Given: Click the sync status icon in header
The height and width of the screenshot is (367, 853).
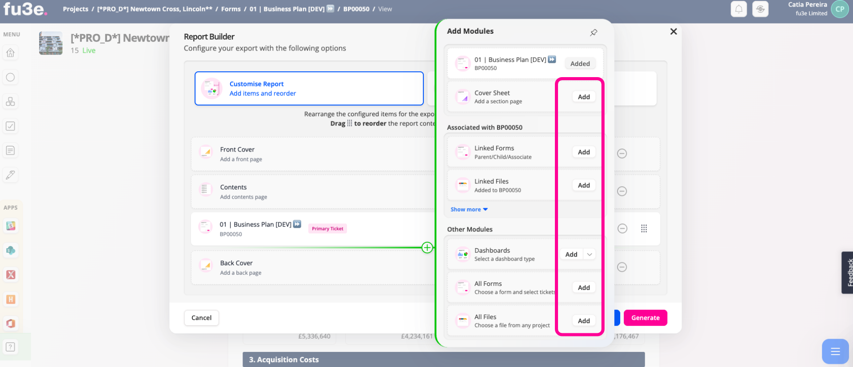Looking at the screenshot, I should (760, 9).
